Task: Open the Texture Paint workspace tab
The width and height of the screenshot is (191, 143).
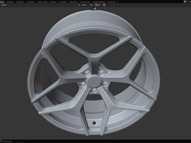Action: coord(42,2)
